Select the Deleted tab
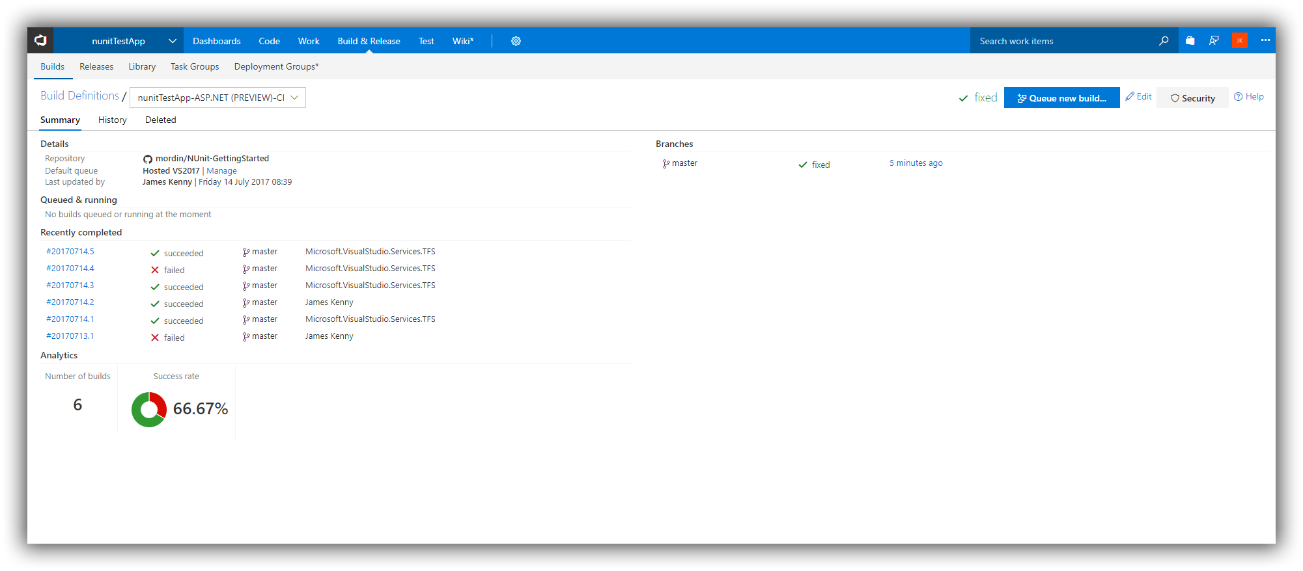The image size is (1303, 571). click(161, 120)
